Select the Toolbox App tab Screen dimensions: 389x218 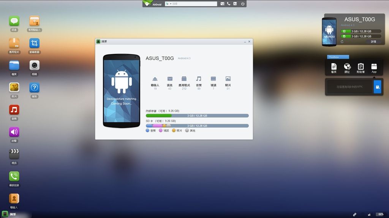pyautogui.click(x=374, y=68)
